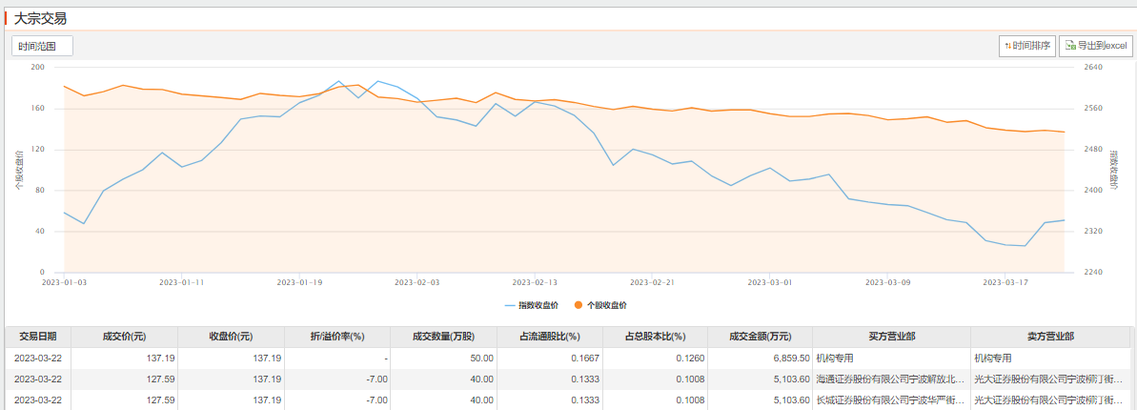Click the 2023-03-17 x-axis date label
1137x410 pixels.
(x=1005, y=281)
